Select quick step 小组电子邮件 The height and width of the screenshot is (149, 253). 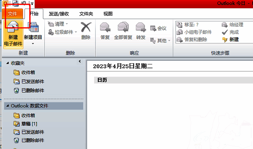point(194,32)
